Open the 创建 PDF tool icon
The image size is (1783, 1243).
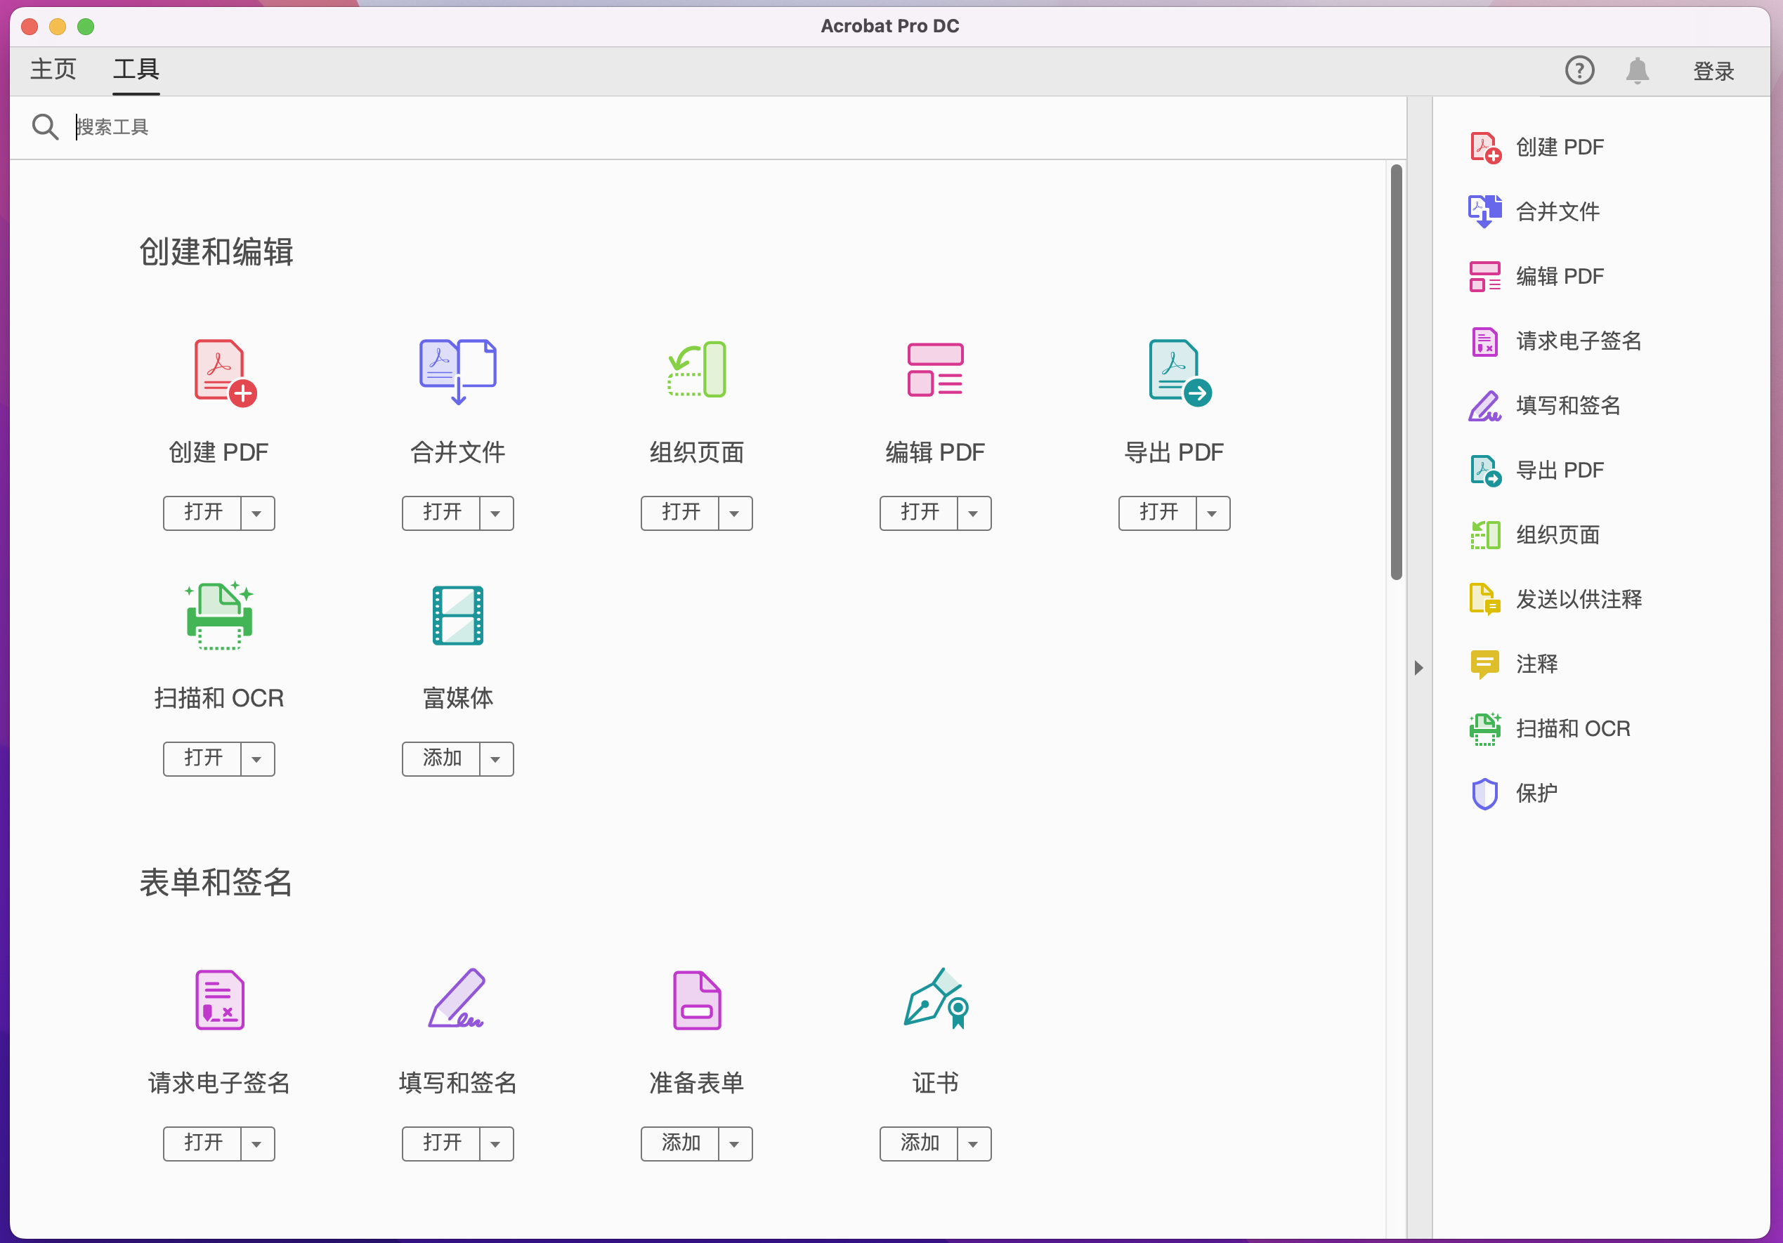click(219, 371)
